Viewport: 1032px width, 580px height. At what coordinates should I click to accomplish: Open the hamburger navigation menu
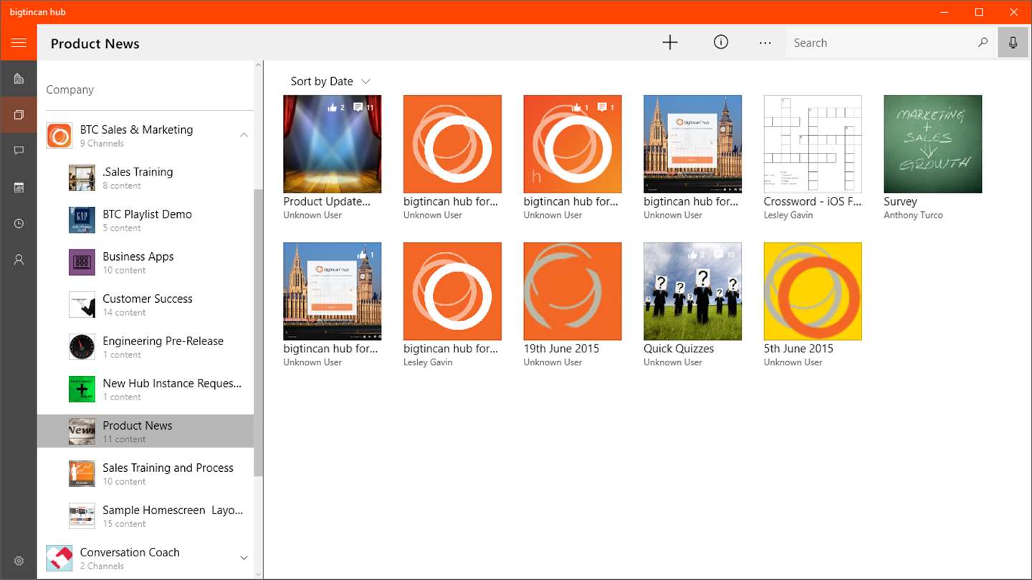coord(19,43)
